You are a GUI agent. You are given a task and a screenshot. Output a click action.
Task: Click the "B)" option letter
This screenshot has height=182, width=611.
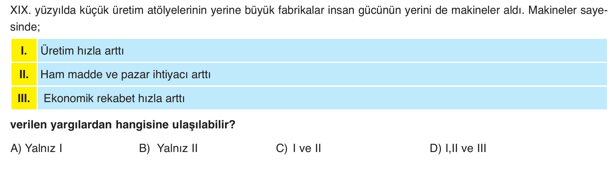pos(144,148)
